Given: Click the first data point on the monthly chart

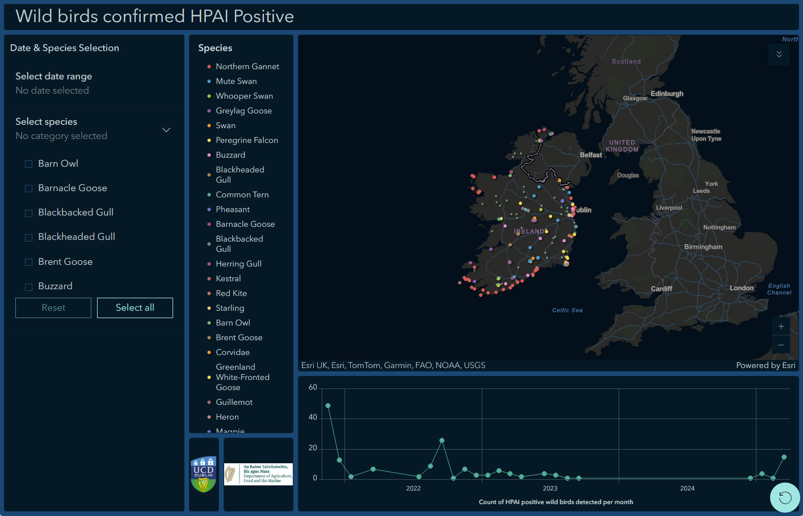Looking at the screenshot, I should pos(328,405).
